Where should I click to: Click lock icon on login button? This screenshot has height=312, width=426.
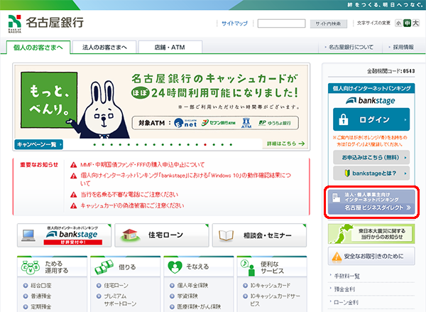pyautogui.click(x=344, y=119)
